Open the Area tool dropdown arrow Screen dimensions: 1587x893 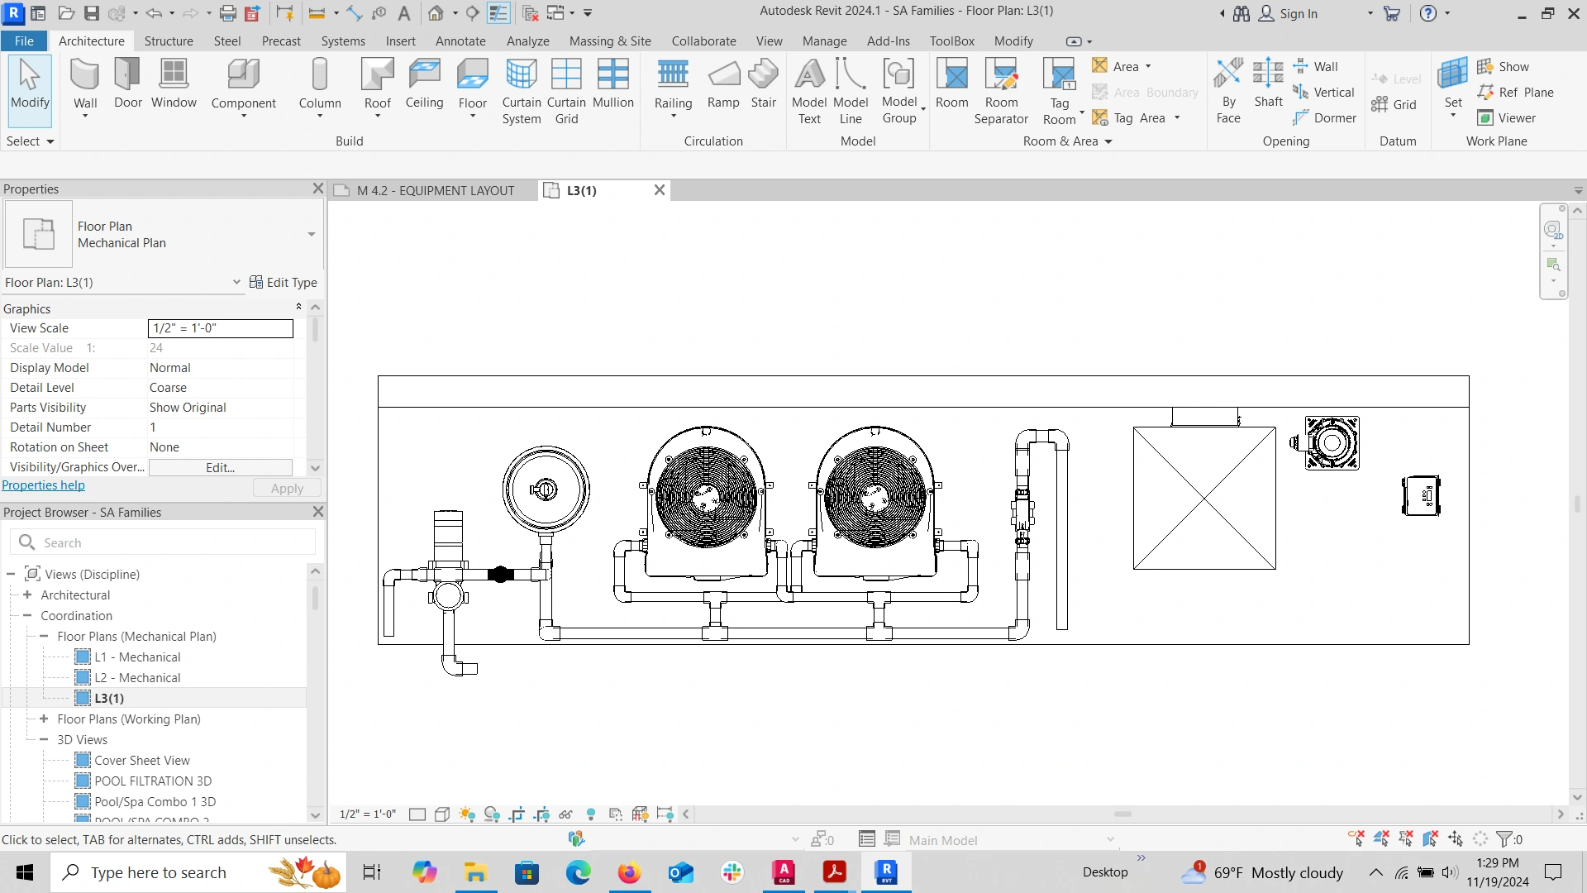click(1148, 66)
